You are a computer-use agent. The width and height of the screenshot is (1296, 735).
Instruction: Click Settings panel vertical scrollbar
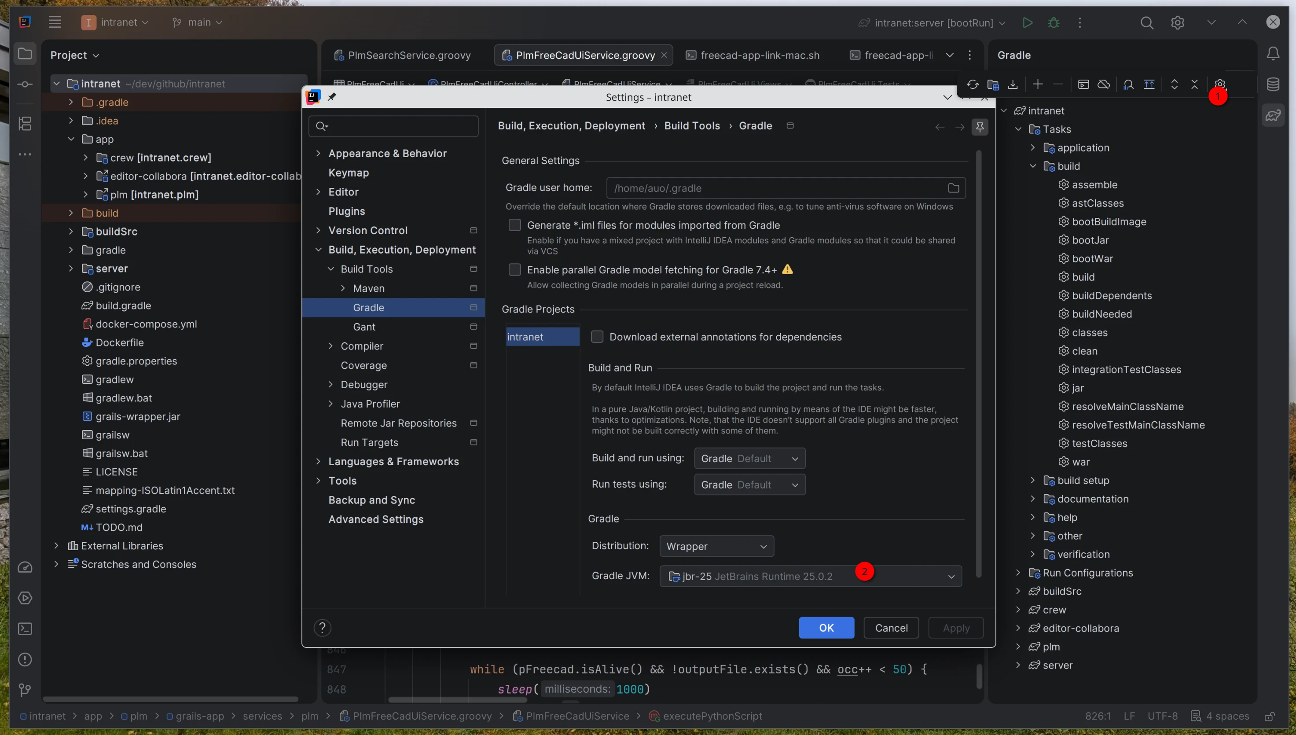979,364
